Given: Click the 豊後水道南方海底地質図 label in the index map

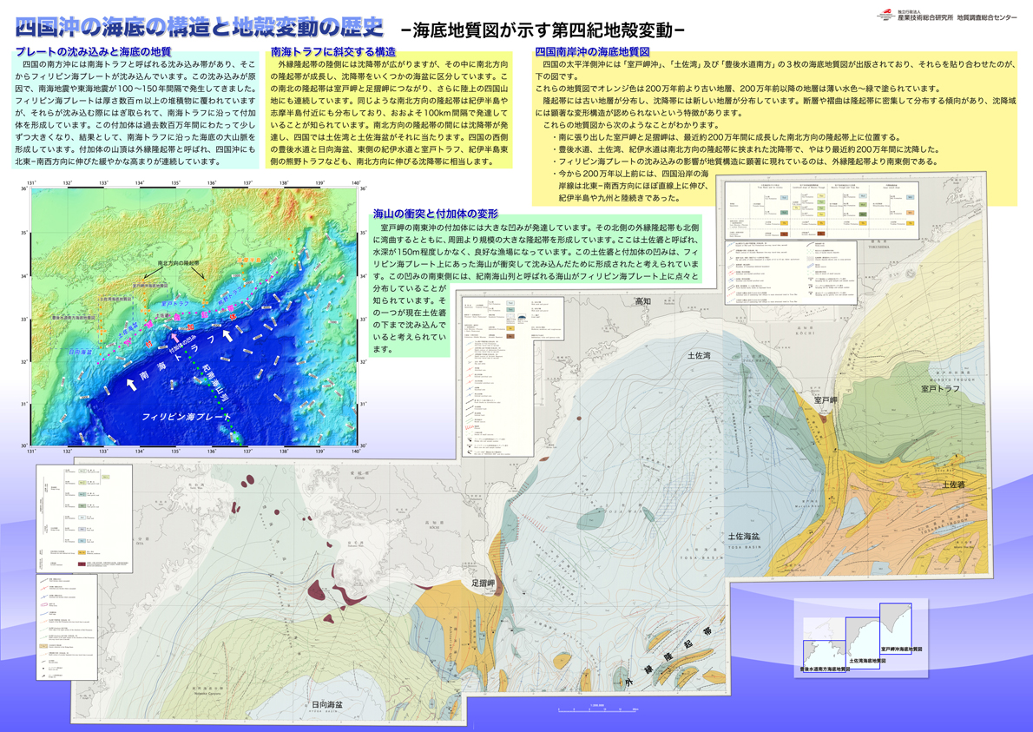Looking at the screenshot, I should tap(823, 669).
